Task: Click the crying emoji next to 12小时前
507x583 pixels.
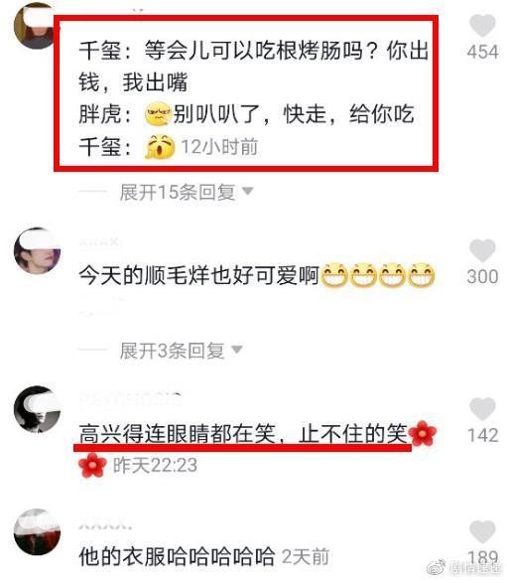Action: tap(160, 146)
